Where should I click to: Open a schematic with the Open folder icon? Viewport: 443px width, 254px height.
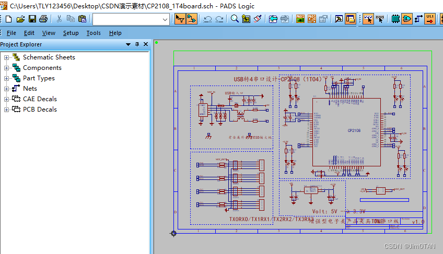[x=20, y=19]
